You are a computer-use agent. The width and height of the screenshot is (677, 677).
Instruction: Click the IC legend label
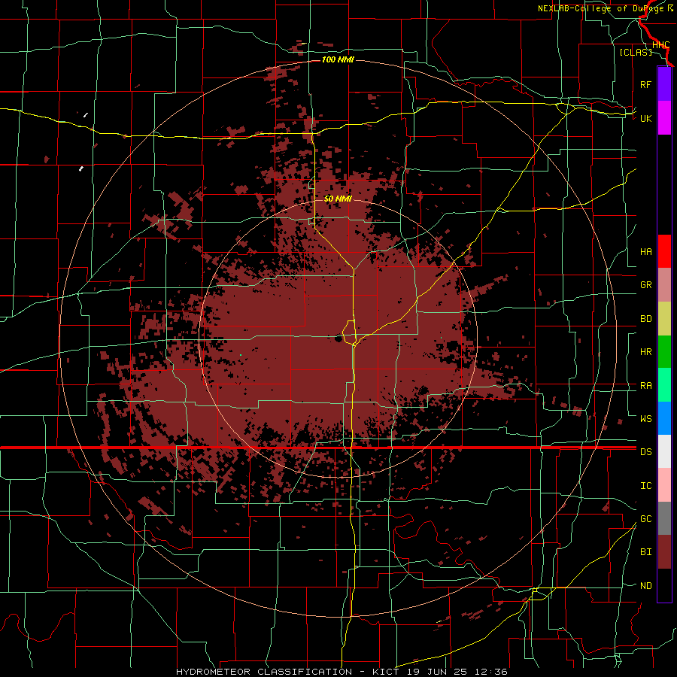pyautogui.click(x=645, y=486)
